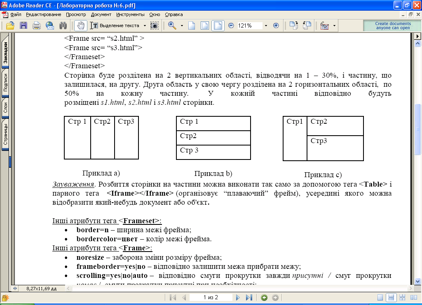This screenshot has width=422, height=305.
Task: Open the Закладки side panel tab
Action: [6, 53]
